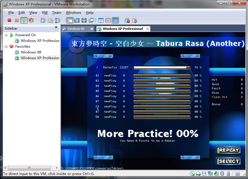248x179 pixels.
Task: Select the Windows XP Professional tab
Action: 123,29
